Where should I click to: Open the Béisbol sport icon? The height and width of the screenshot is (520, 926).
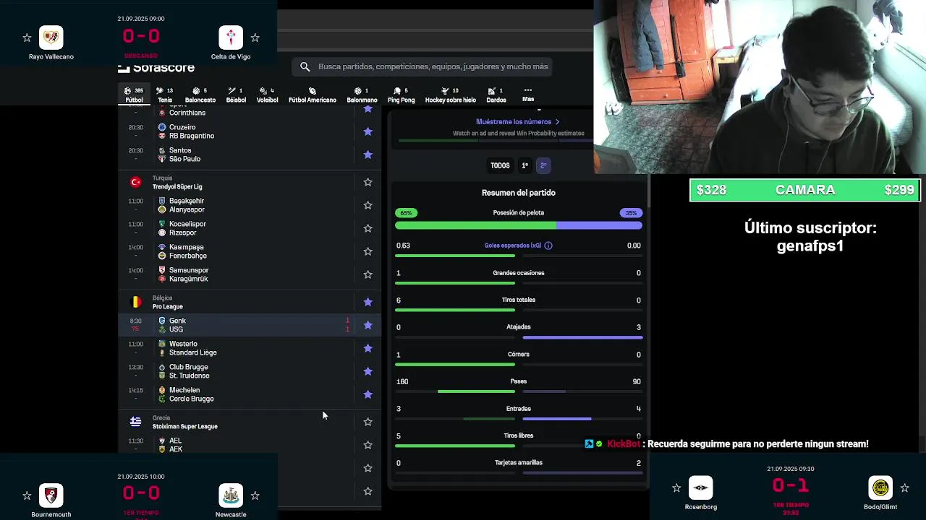tap(236, 95)
